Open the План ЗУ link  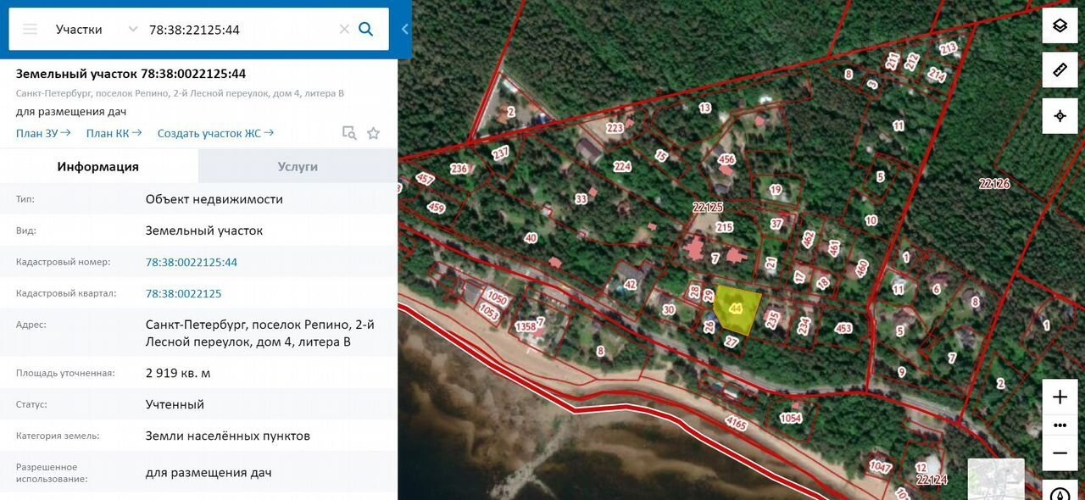click(43, 133)
